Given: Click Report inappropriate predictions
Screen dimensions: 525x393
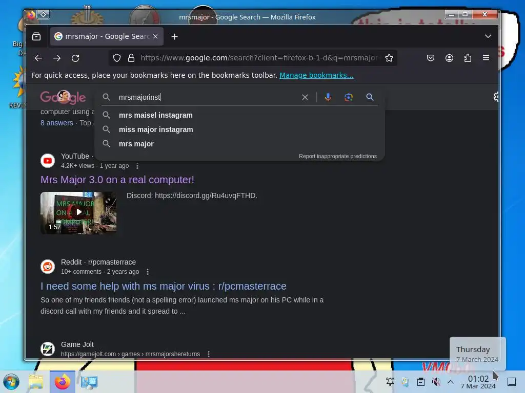Looking at the screenshot, I should click(x=337, y=156).
